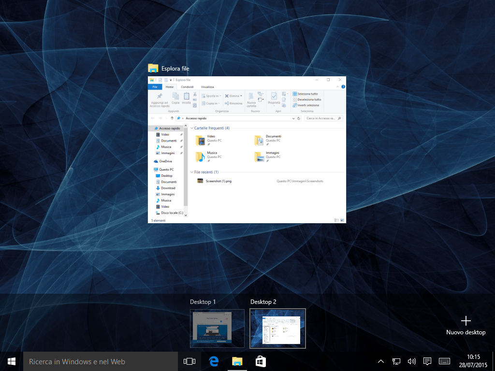Screen dimensions: 495x371
Task: Open Microsoft Edge from the taskbar
Action: 214,361
